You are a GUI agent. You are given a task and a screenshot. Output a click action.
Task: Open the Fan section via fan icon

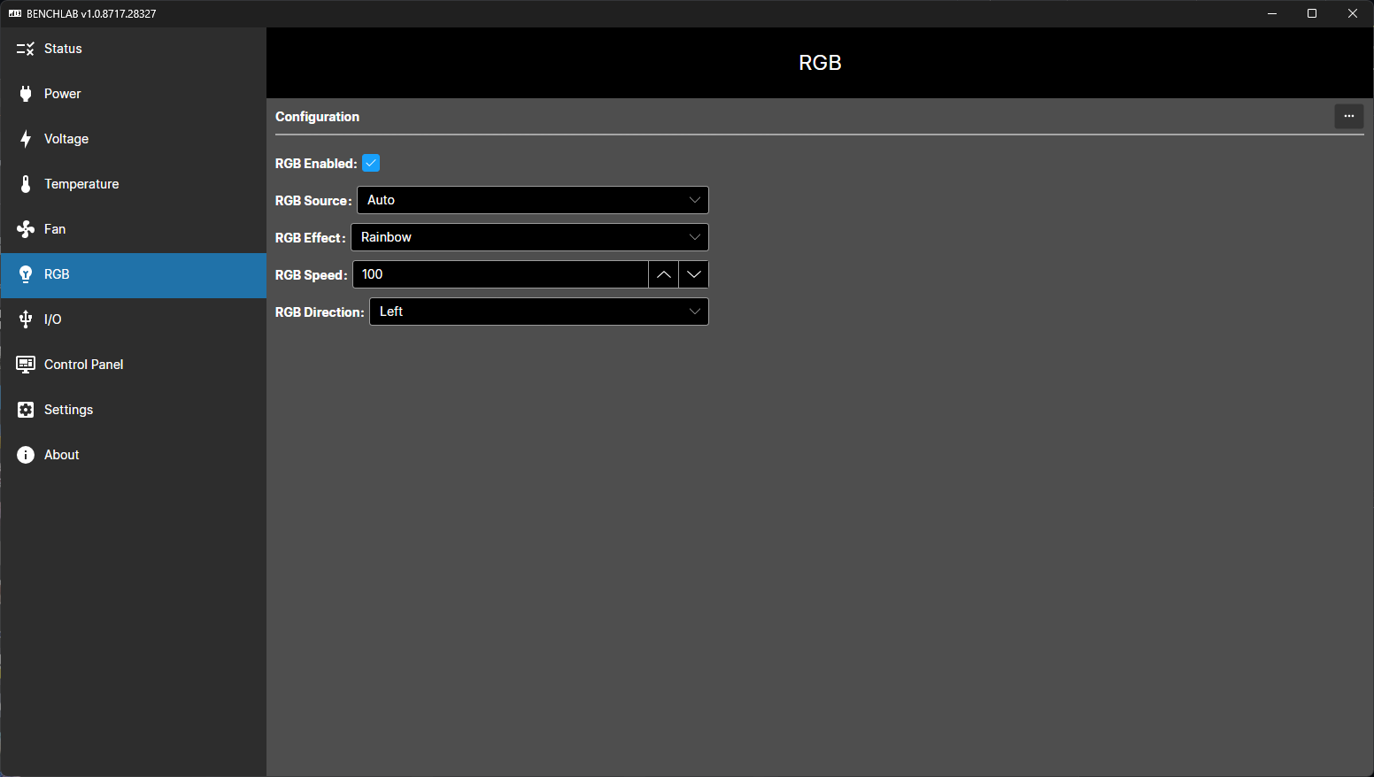point(26,229)
